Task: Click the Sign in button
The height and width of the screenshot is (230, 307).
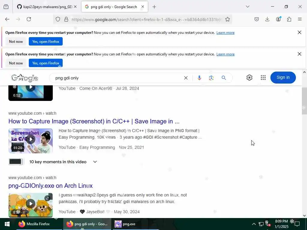Action: tap(283, 78)
